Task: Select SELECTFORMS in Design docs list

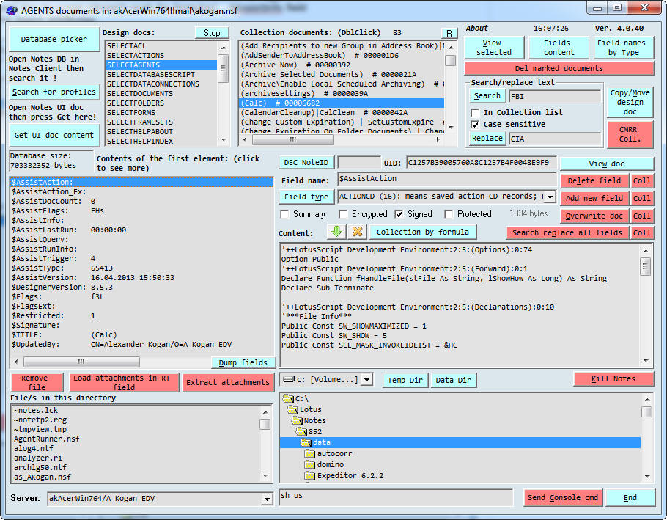Action: coord(162,113)
